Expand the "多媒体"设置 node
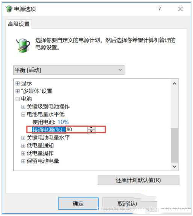Viewport: 193px width, 216px height. (17, 91)
